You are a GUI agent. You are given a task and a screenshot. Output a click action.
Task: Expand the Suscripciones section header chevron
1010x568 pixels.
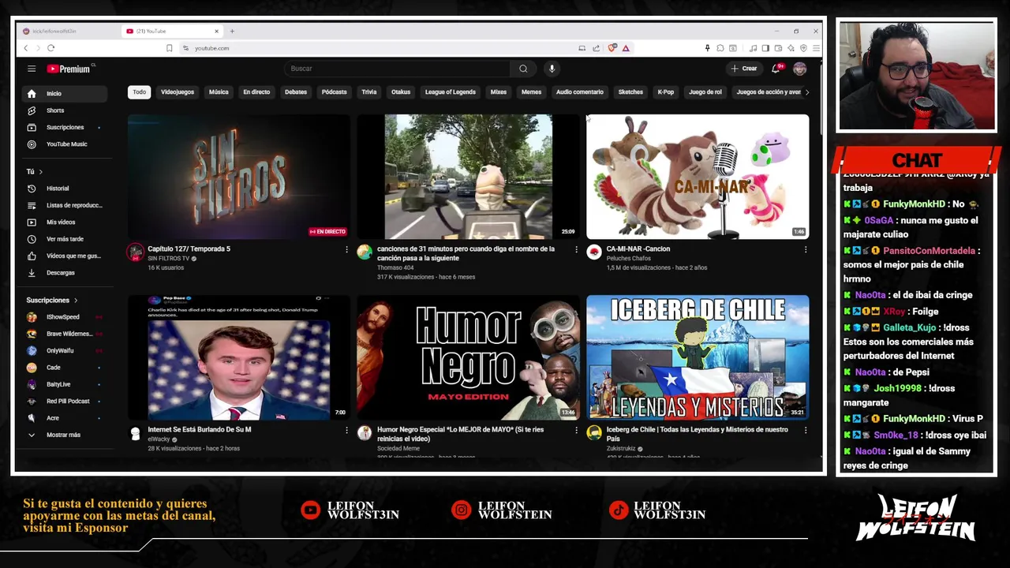point(76,301)
